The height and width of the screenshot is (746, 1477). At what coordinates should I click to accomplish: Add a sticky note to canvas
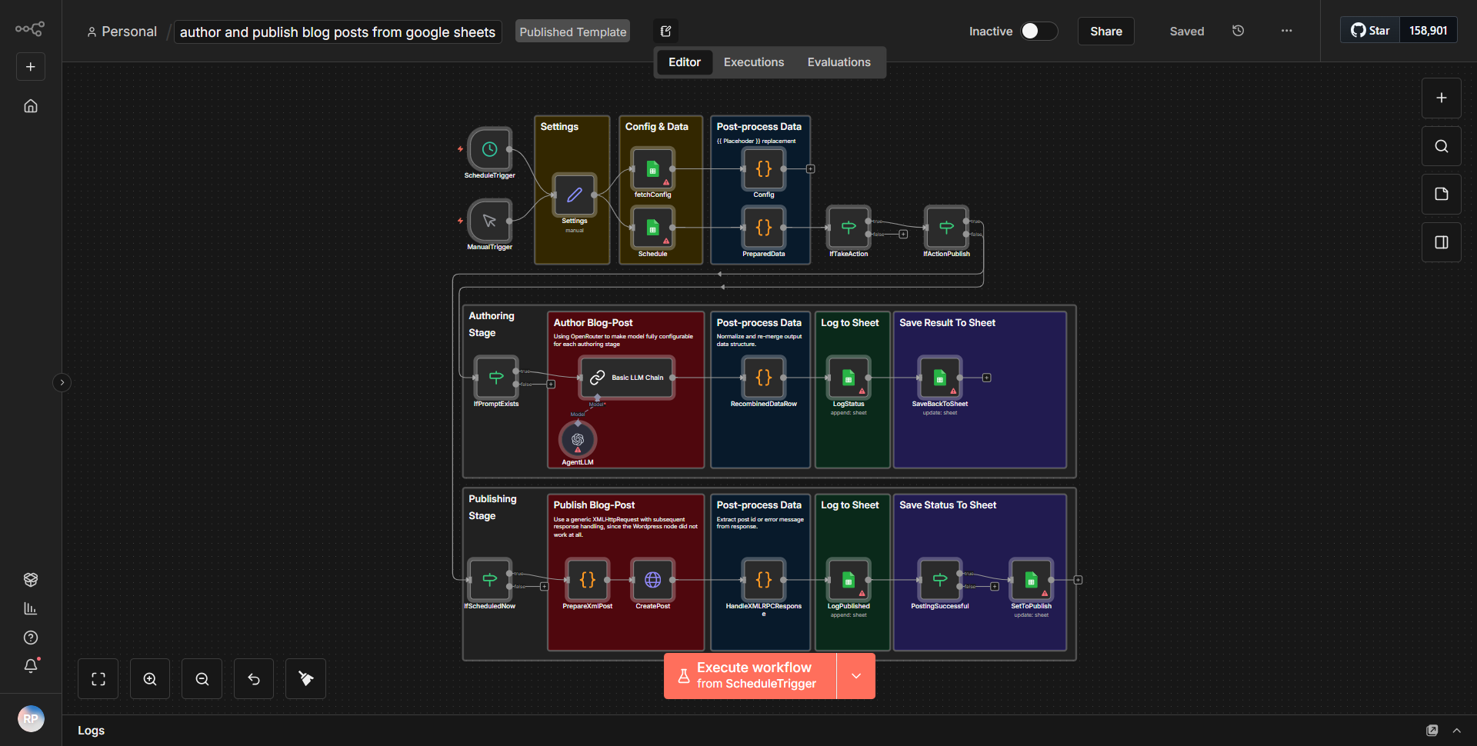[x=1442, y=195]
